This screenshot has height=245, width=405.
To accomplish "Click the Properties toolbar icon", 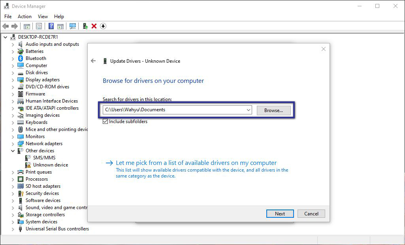I will 39,26.
